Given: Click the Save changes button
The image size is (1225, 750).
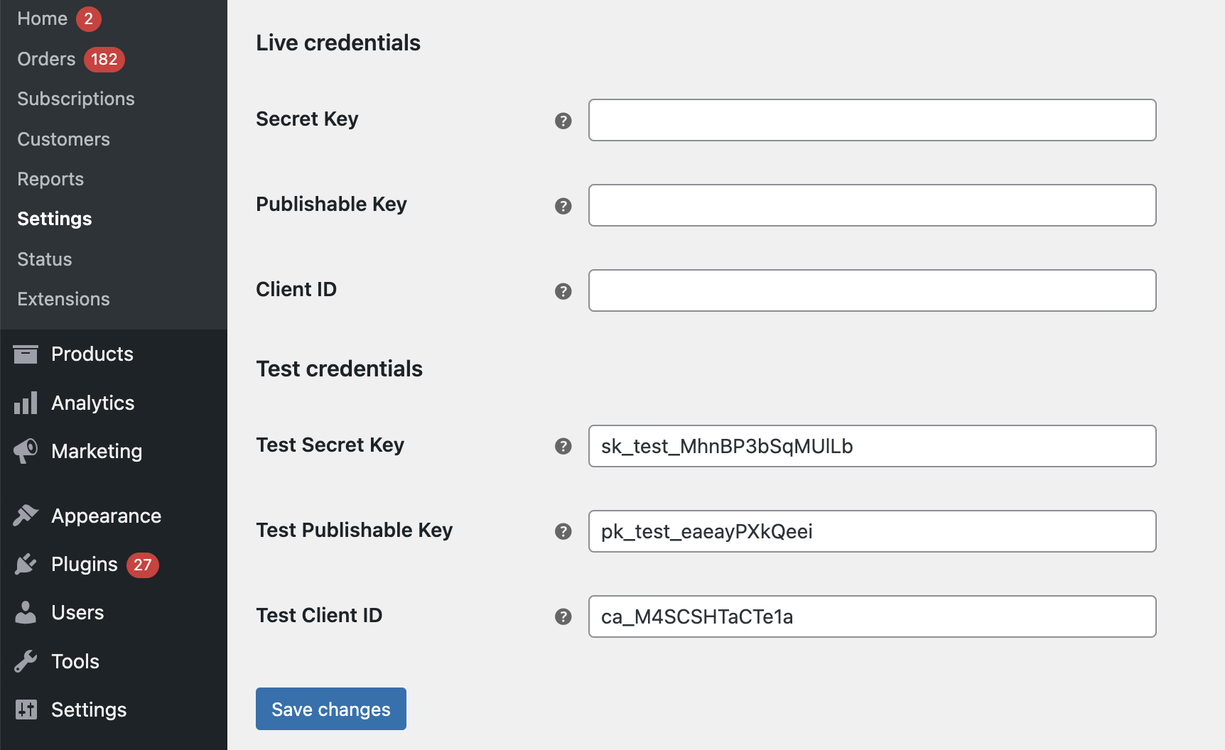Looking at the screenshot, I should tap(331, 709).
